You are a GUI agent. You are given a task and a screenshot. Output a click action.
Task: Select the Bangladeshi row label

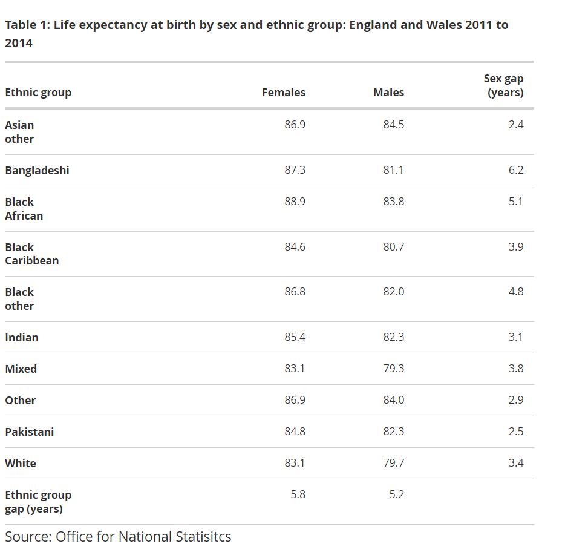pyautogui.click(x=37, y=171)
